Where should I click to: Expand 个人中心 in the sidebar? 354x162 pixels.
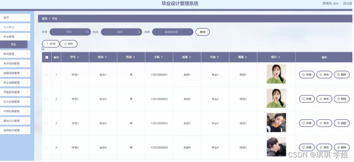click(x=15, y=27)
